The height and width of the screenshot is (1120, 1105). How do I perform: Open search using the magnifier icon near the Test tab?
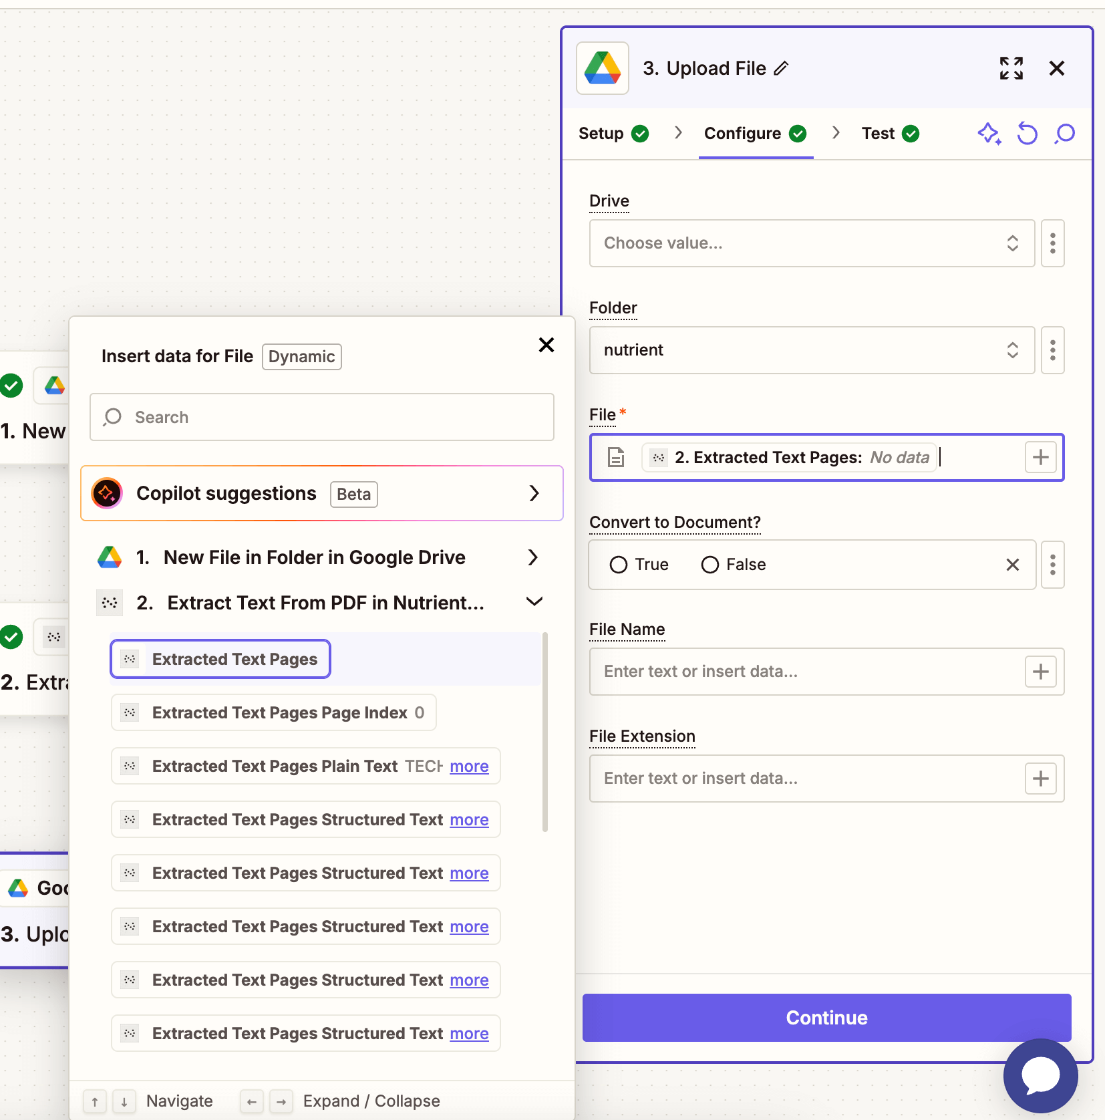tap(1064, 134)
